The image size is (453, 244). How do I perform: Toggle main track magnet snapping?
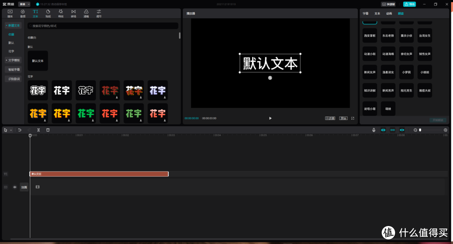pyautogui.click(x=383, y=130)
